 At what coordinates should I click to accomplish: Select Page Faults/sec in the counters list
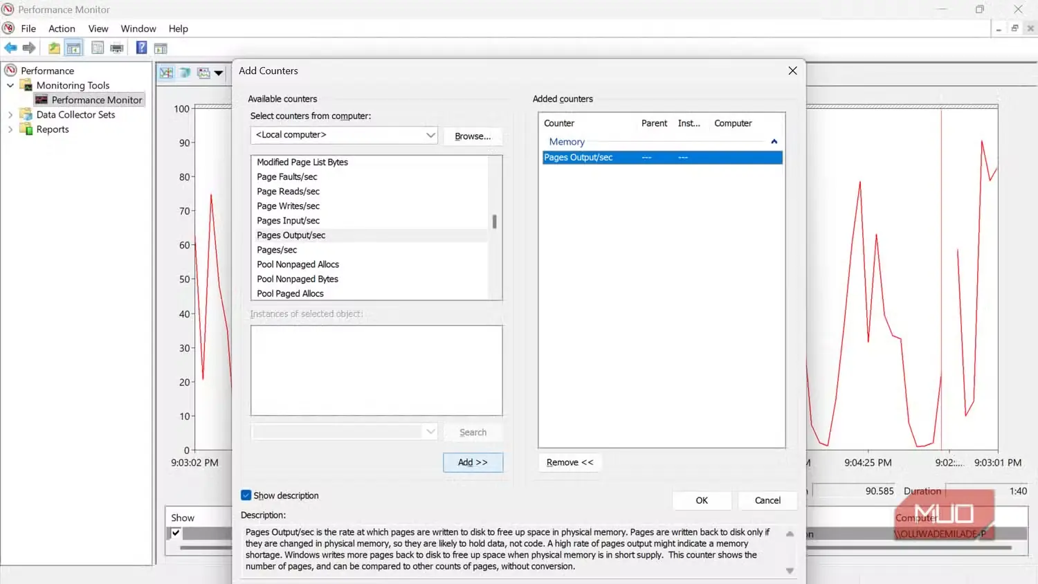click(369, 176)
